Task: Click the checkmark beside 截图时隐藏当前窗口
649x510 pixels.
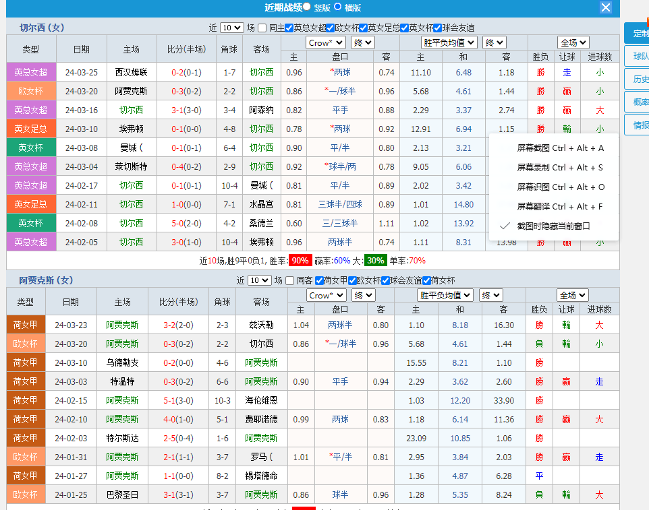Action: pos(504,226)
